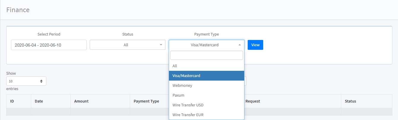Choose Wire Transfer EUR option
This screenshot has width=398, height=120.
click(x=206, y=115)
